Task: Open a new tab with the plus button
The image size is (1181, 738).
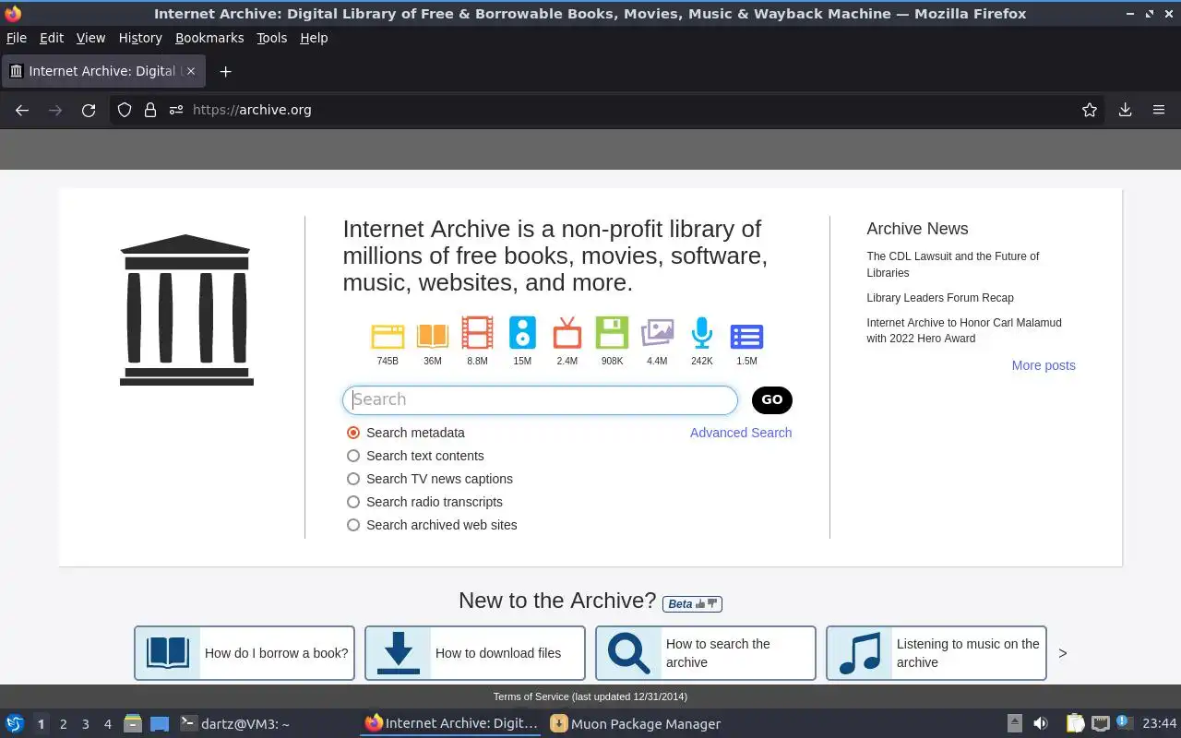Action: click(x=225, y=71)
